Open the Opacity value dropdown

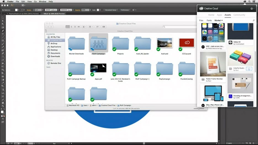click(90, 10)
